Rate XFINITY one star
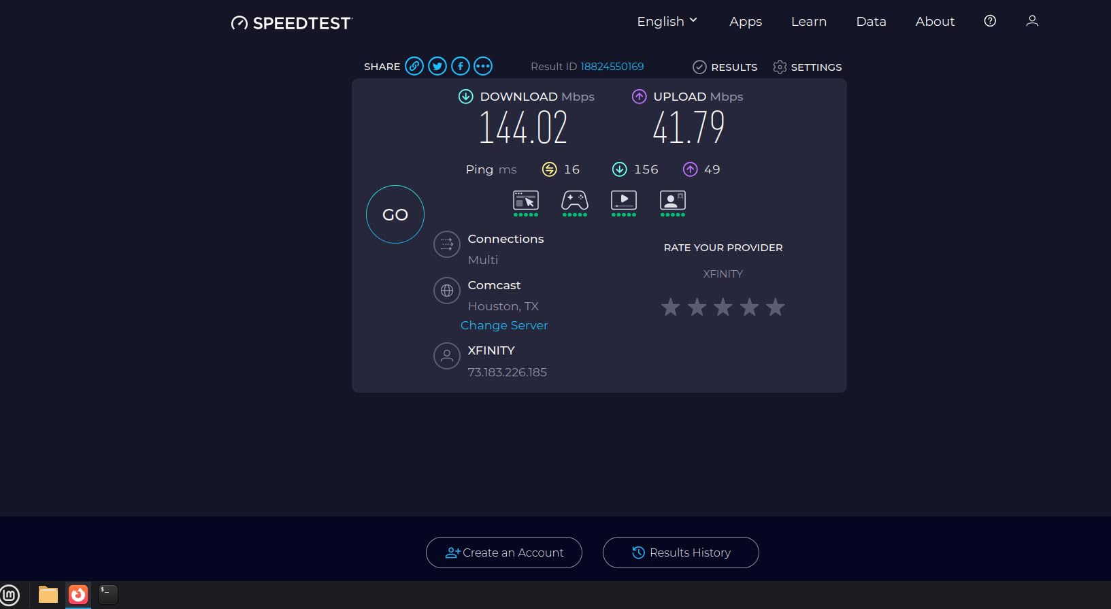The width and height of the screenshot is (1111, 609). (x=671, y=307)
